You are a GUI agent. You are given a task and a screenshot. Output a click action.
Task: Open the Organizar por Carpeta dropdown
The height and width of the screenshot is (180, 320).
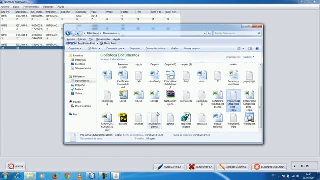(249, 57)
